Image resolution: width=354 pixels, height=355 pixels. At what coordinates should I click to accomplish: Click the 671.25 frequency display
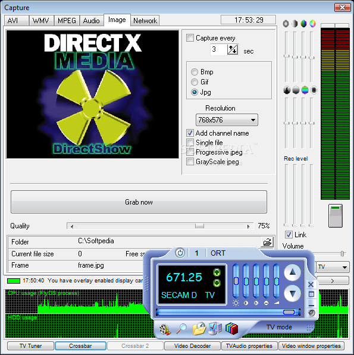[184, 277]
